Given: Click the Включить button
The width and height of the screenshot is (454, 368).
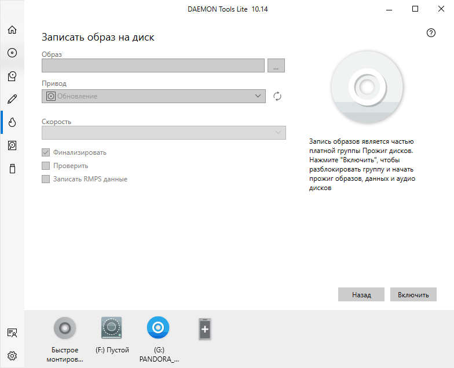Looking at the screenshot, I should tap(413, 294).
